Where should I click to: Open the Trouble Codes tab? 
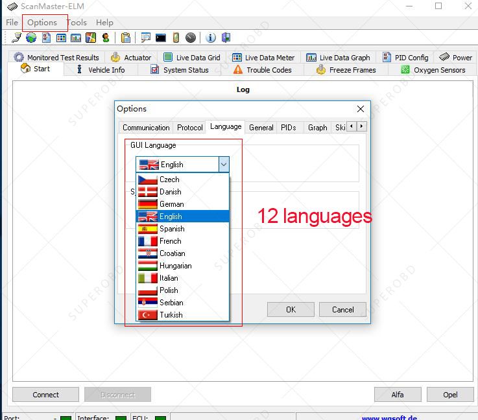point(263,70)
